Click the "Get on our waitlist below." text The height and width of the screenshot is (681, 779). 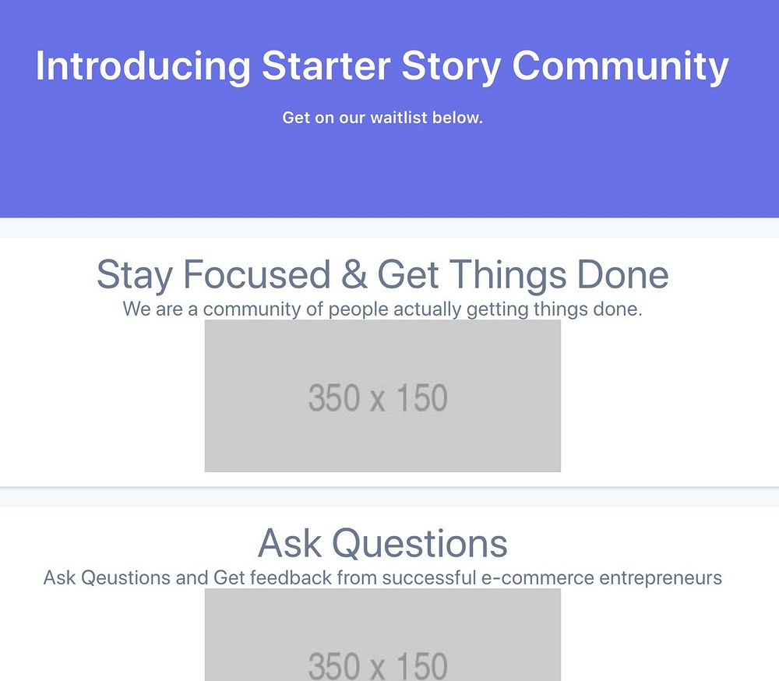tap(382, 118)
